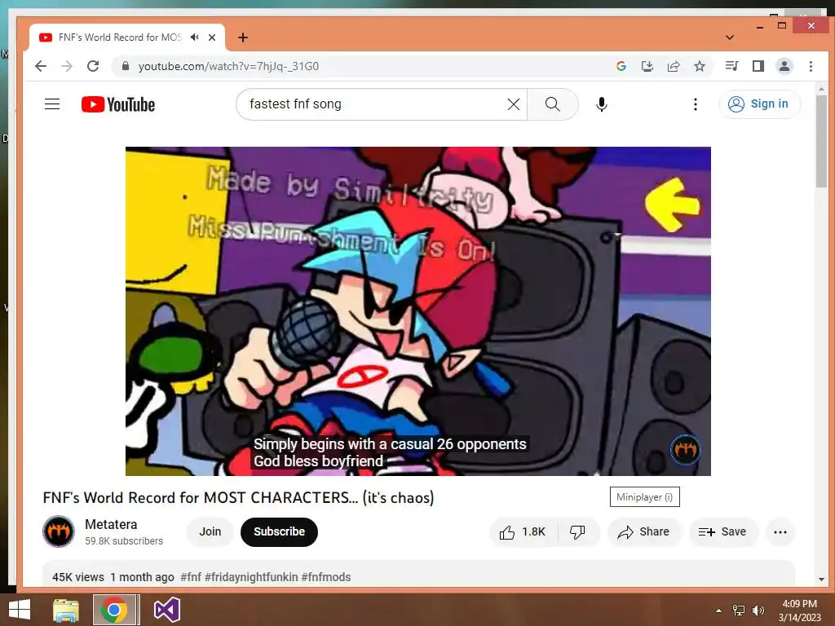Click the Sign in button
Screen dimensions: 835x626
[759, 104]
